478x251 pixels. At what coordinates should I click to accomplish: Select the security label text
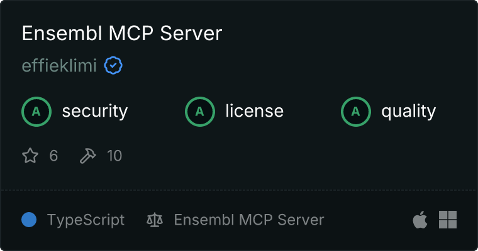(95, 111)
